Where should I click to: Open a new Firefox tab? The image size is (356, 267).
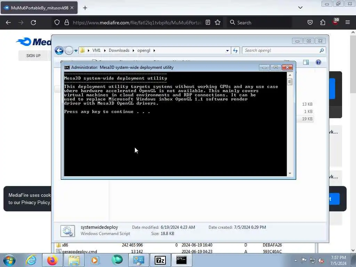coord(85,8)
